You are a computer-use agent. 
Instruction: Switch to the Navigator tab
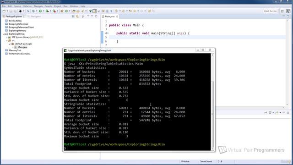(x=34, y=16)
